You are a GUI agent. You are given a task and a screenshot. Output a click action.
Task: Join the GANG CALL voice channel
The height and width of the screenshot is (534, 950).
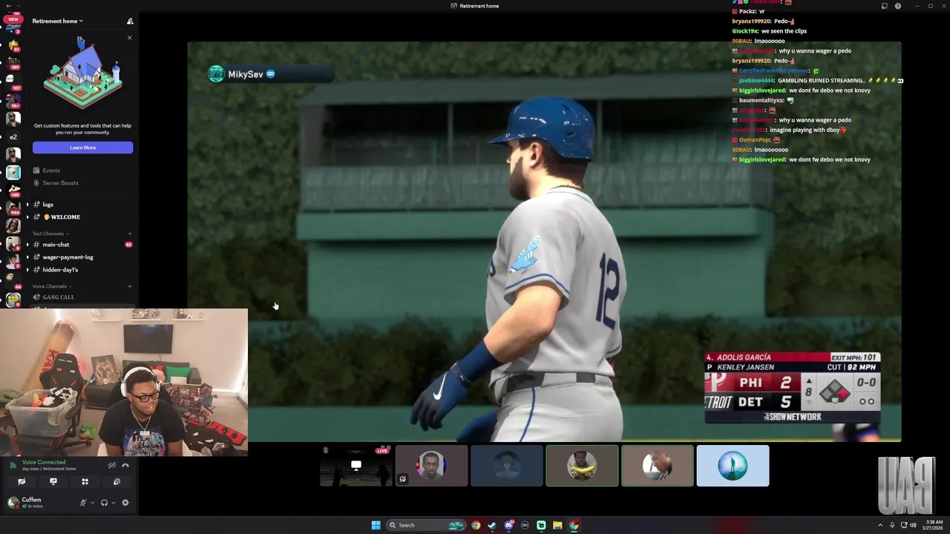click(x=58, y=297)
